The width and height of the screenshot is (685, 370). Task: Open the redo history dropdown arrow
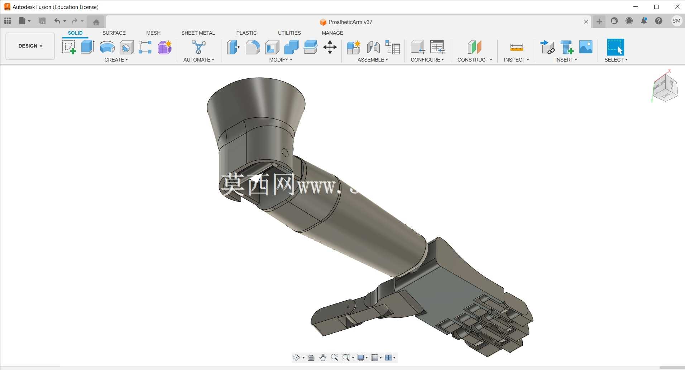[x=82, y=21]
